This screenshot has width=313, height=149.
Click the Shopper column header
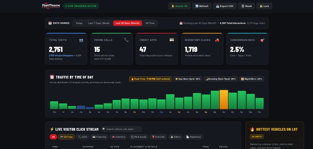(x=88, y=147)
